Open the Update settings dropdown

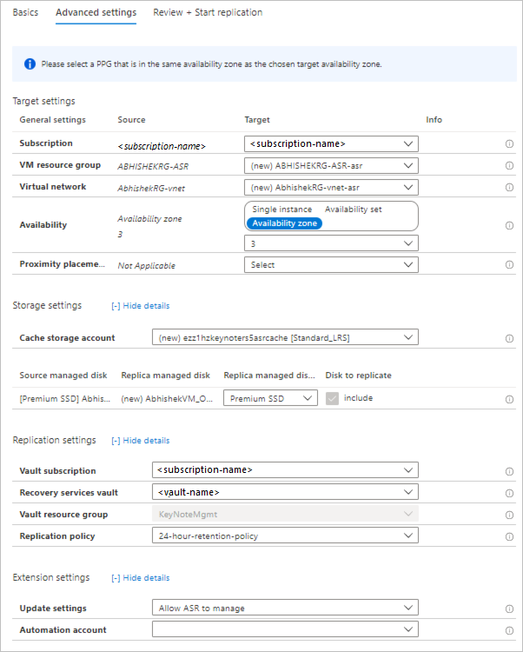click(x=285, y=609)
